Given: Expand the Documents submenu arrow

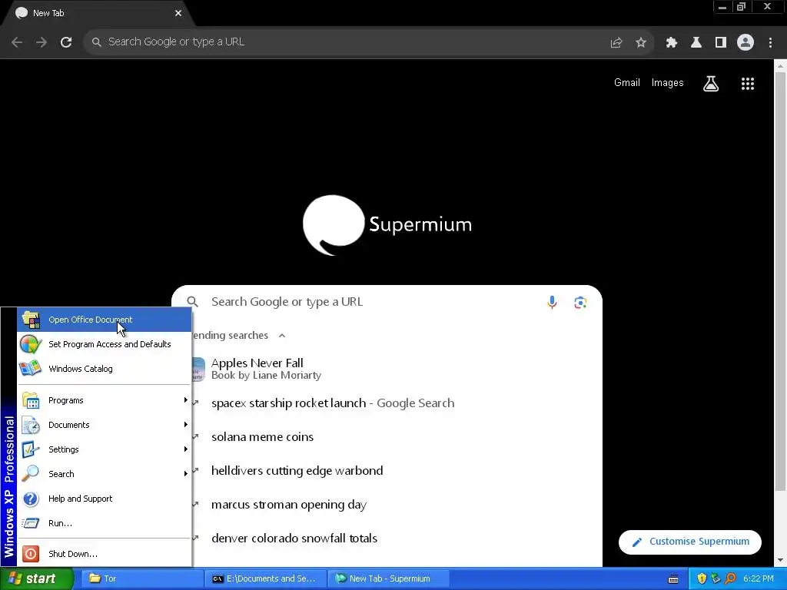Looking at the screenshot, I should click(x=186, y=424).
